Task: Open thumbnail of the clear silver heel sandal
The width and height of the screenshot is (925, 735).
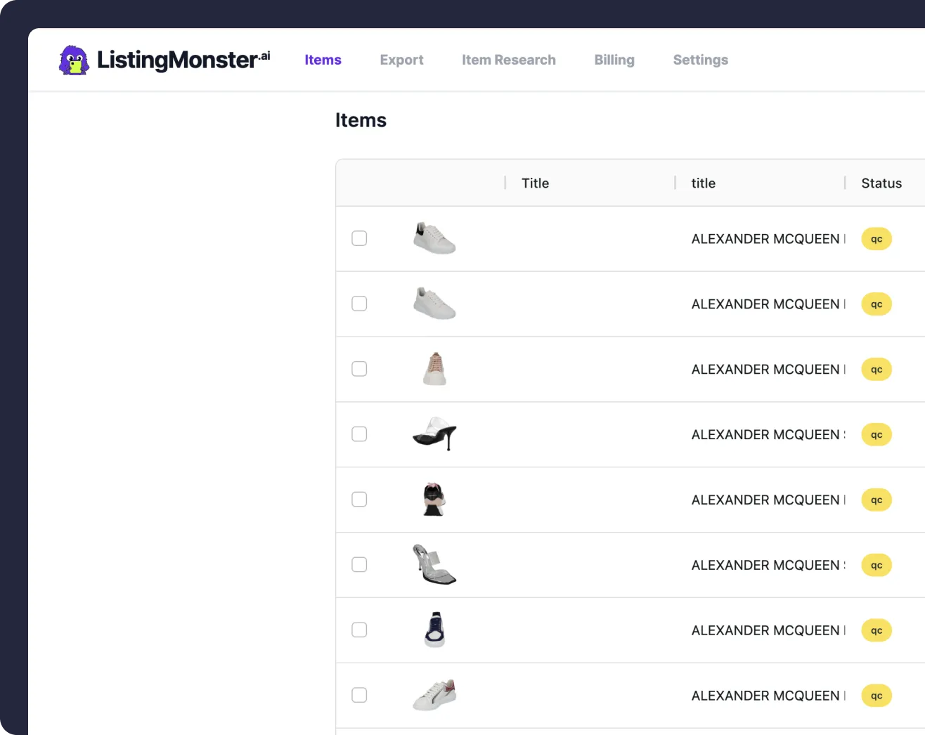Action: pos(434,565)
